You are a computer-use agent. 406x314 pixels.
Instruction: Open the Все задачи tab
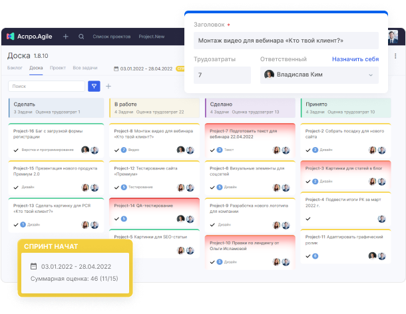(x=85, y=68)
